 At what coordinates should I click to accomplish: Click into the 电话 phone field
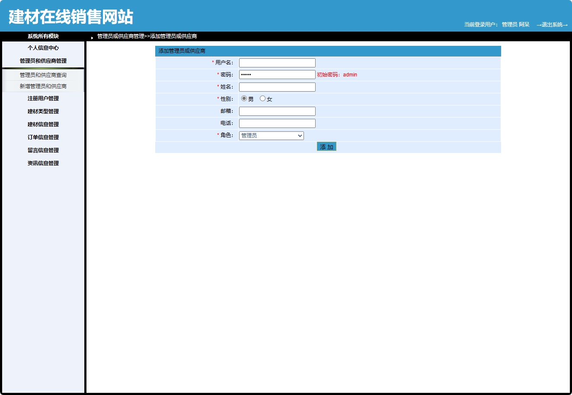(x=277, y=123)
